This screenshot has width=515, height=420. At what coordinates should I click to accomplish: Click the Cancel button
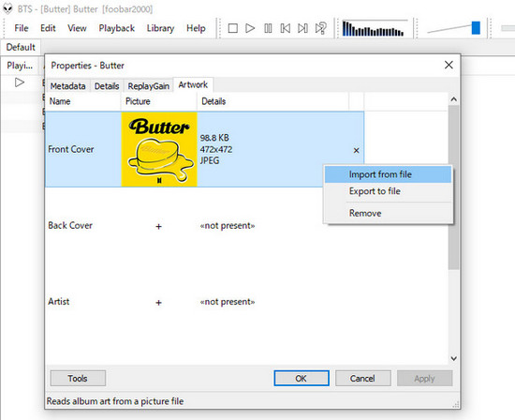click(x=362, y=378)
